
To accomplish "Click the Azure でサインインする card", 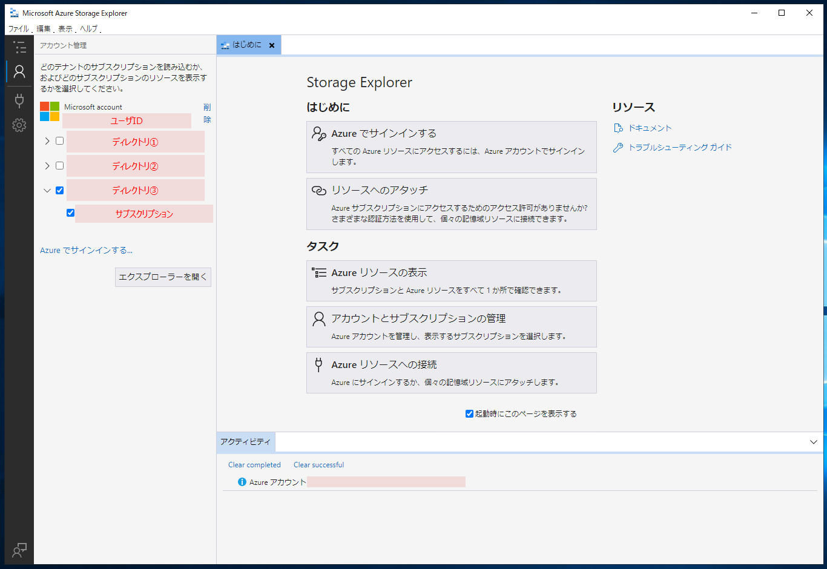I will tap(452, 147).
